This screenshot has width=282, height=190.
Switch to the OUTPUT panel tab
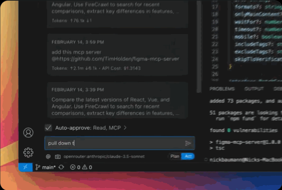tap(253, 89)
